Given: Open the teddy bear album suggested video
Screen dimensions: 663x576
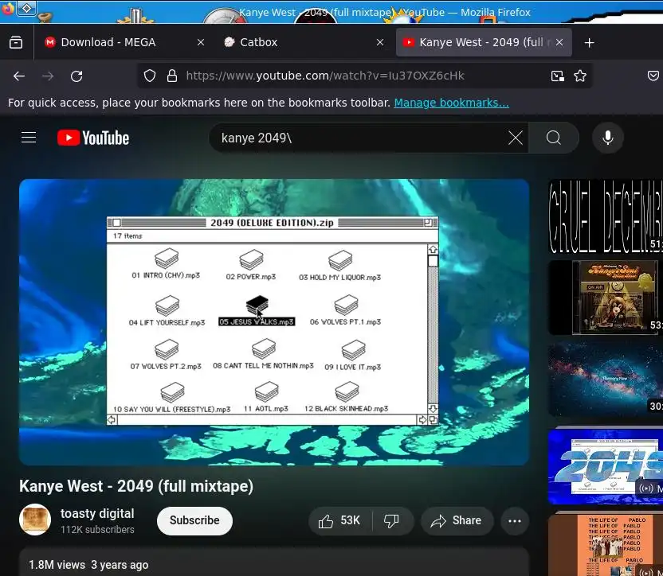Looking at the screenshot, I should tap(606, 298).
